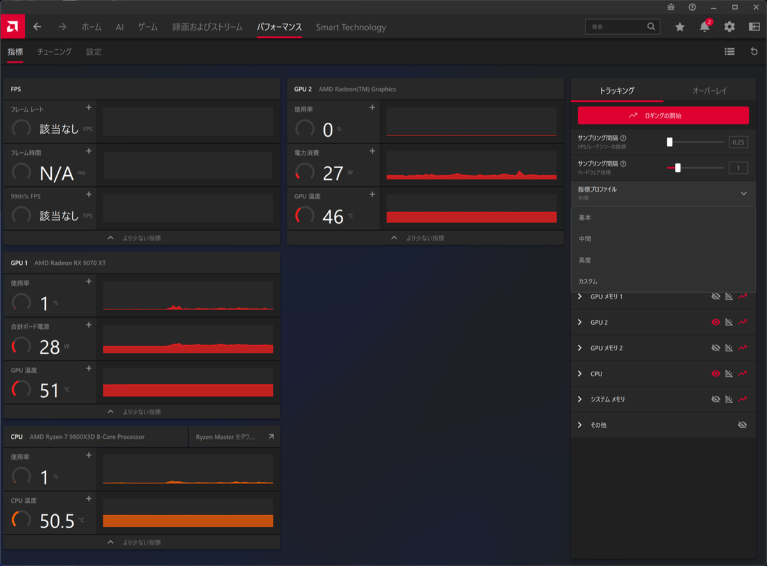Expand the GPU メモリ 2 tree row

click(x=580, y=348)
